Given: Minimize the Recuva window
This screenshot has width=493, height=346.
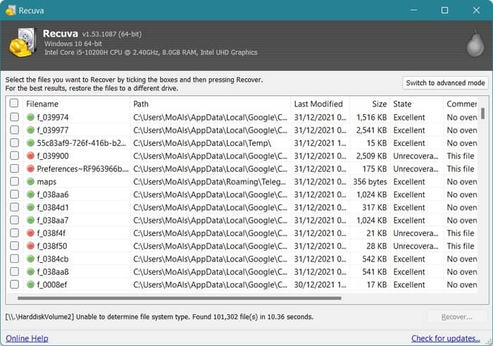Looking at the screenshot, I should click(414, 10).
